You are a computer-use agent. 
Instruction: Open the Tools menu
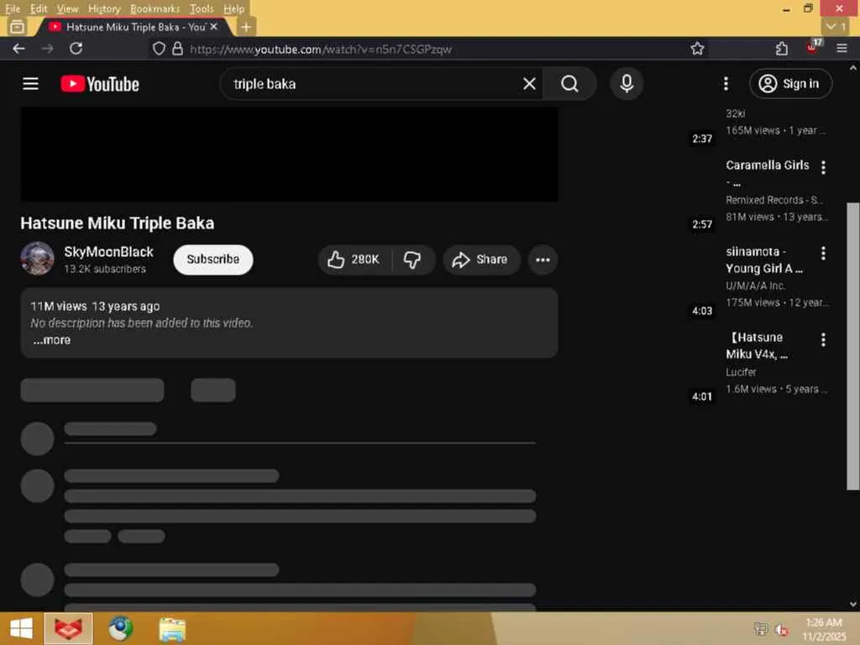(x=202, y=8)
